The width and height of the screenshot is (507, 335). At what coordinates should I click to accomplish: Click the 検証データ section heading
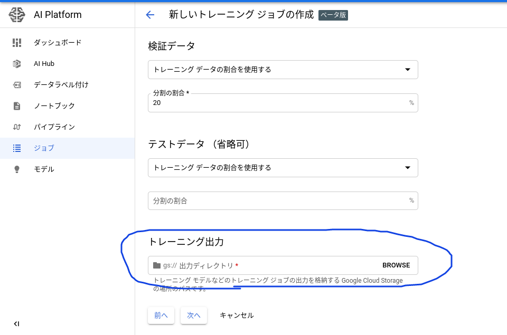(x=171, y=46)
